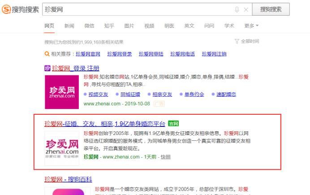Open 珍爱网-征婚、交友、相亲 result title
Image resolution: width=310 pixels, height=195 pixels.
(x=104, y=124)
